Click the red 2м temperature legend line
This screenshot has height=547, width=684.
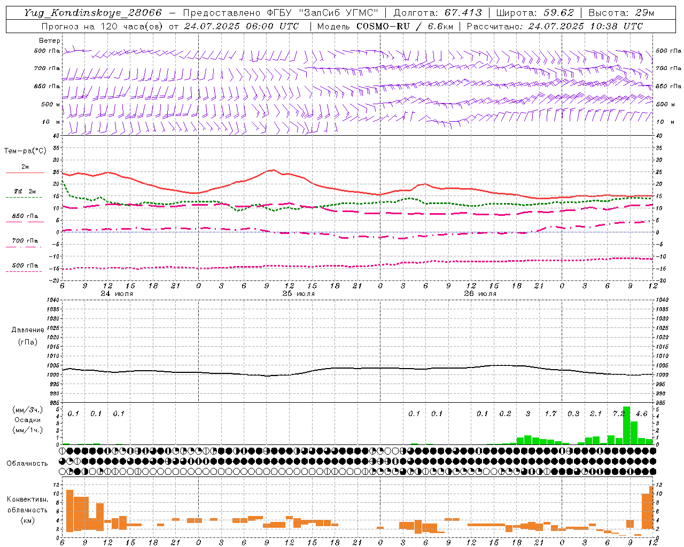click(x=25, y=173)
